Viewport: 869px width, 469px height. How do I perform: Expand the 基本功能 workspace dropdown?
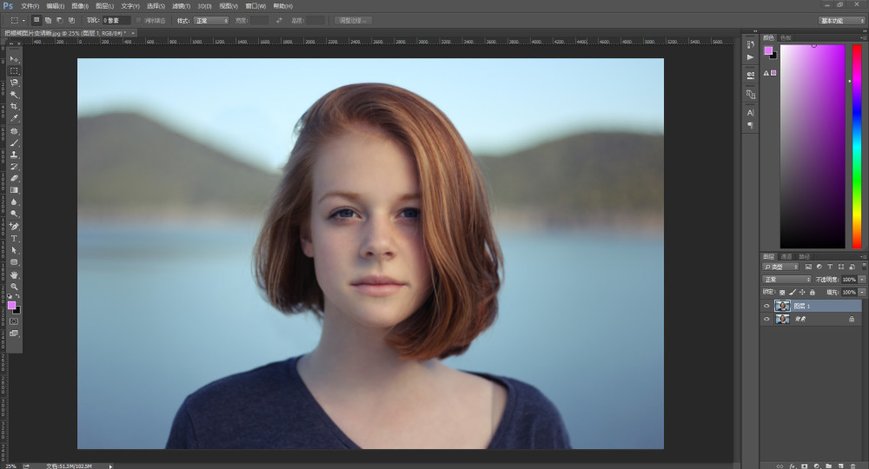[841, 20]
